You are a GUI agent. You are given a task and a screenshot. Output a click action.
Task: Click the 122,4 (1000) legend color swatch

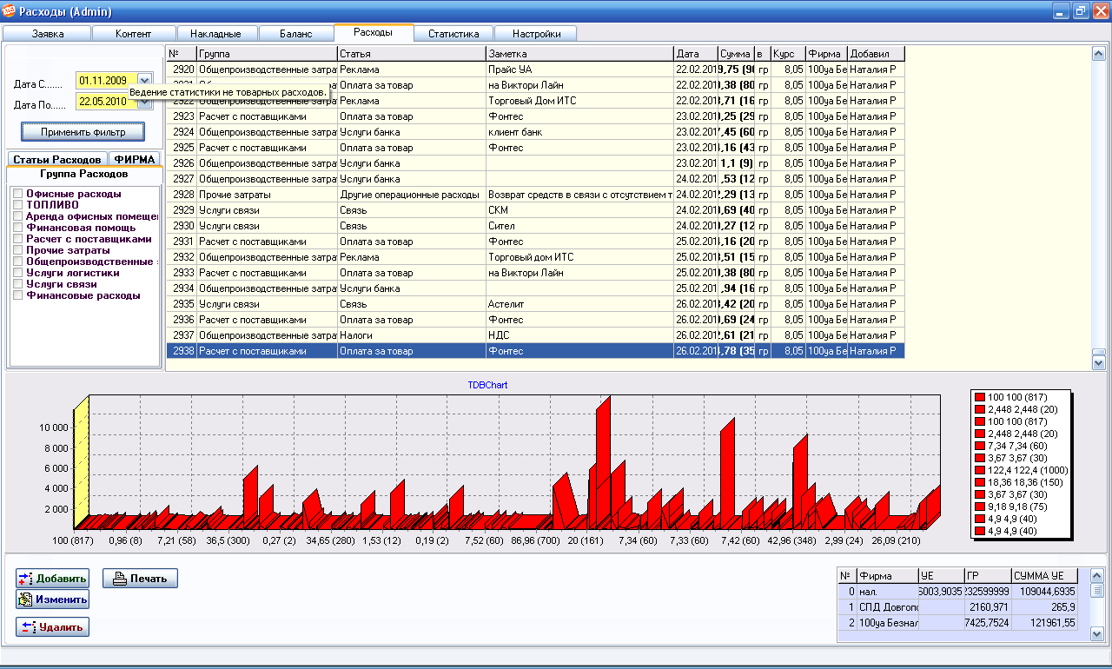(980, 470)
